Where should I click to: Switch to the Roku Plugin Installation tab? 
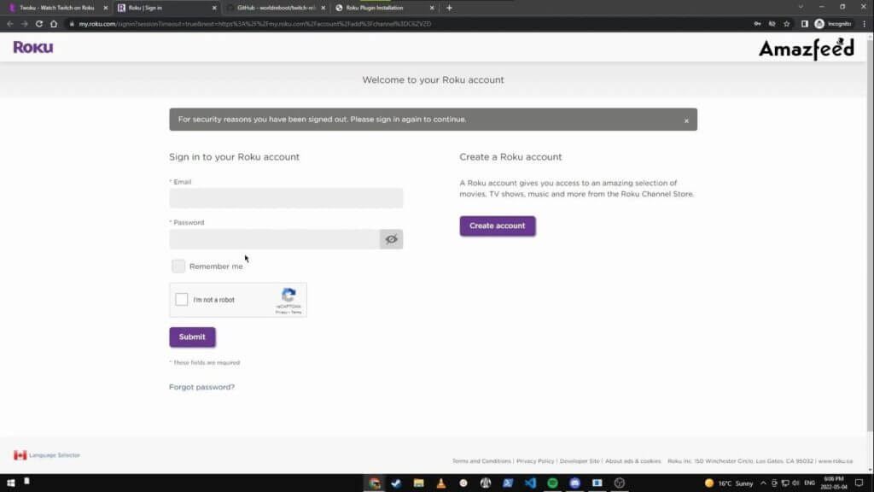(x=385, y=8)
